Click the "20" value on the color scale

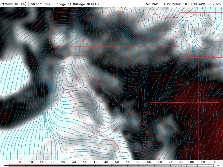[52, 162]
